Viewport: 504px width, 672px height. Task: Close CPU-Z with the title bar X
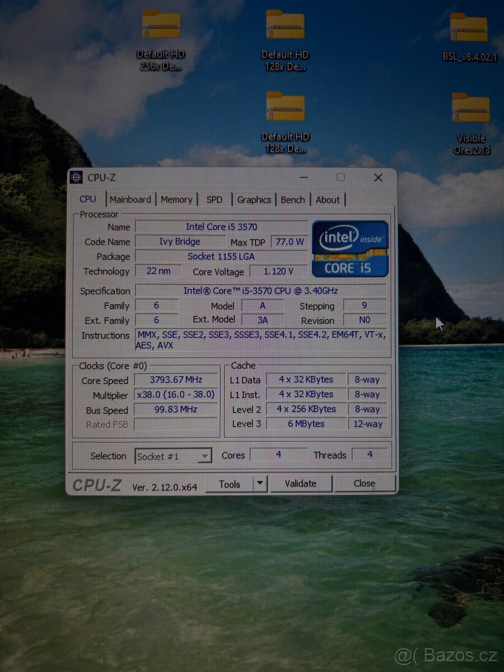pyautogui.click(x=378, y=178)
